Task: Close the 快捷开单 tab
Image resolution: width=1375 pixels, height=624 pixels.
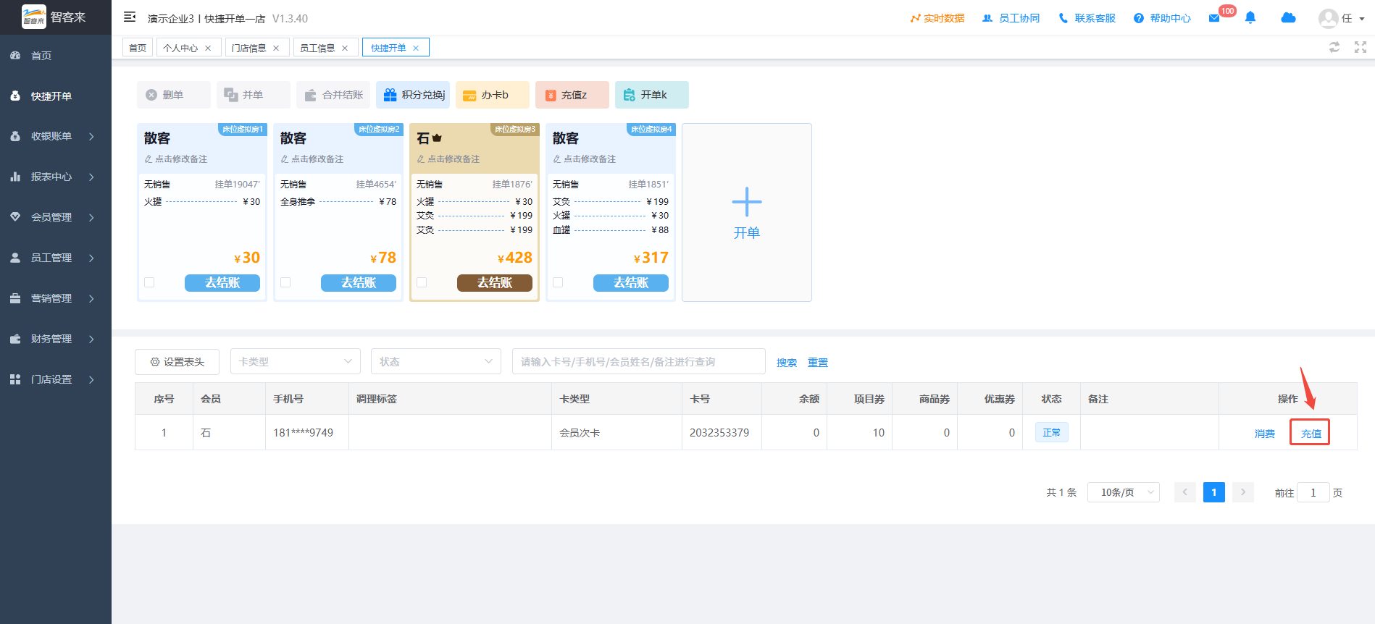Action: click(x=416, y=48)
